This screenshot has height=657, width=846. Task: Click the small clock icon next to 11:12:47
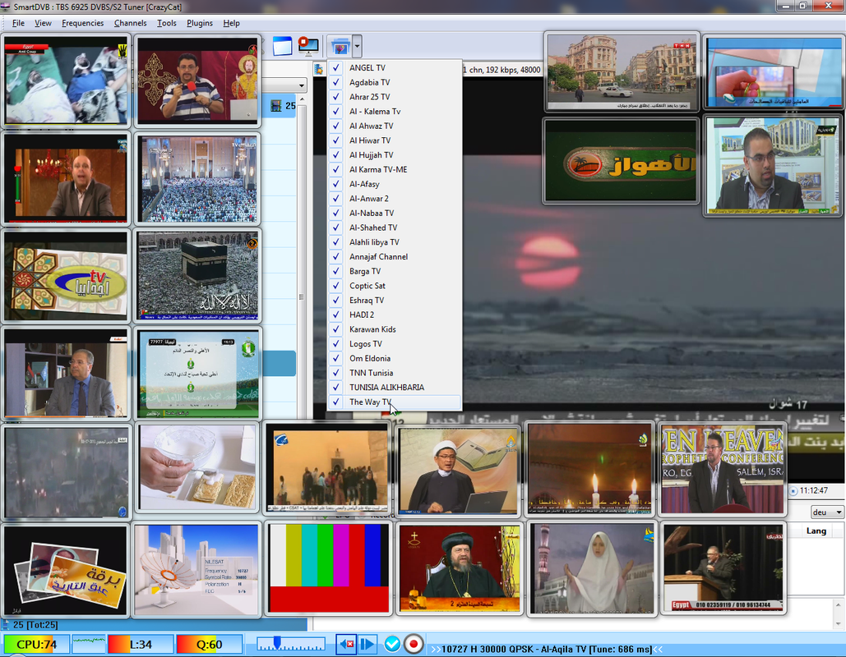click(x=793, y=490)
